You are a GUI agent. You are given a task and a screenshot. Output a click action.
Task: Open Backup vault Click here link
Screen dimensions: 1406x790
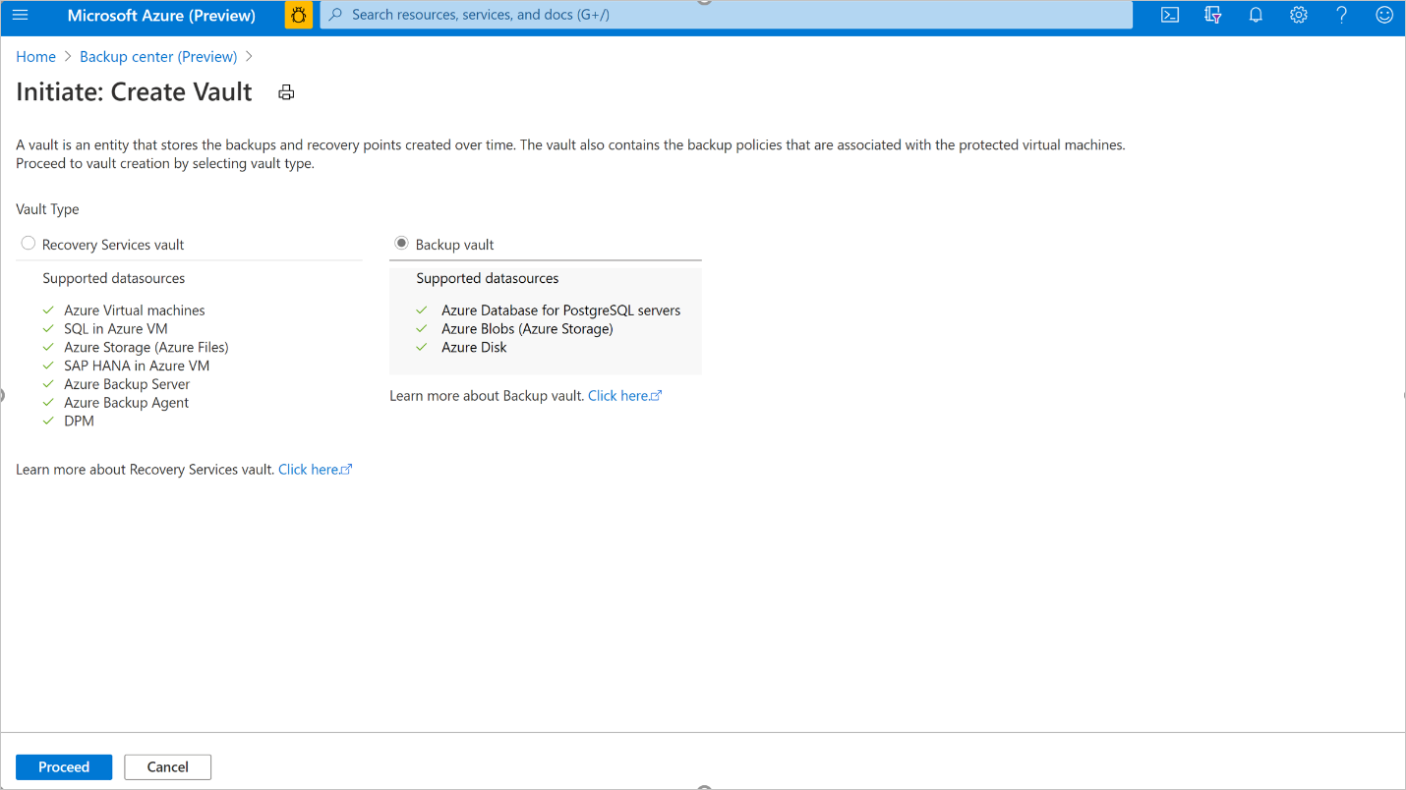point(624,396)
